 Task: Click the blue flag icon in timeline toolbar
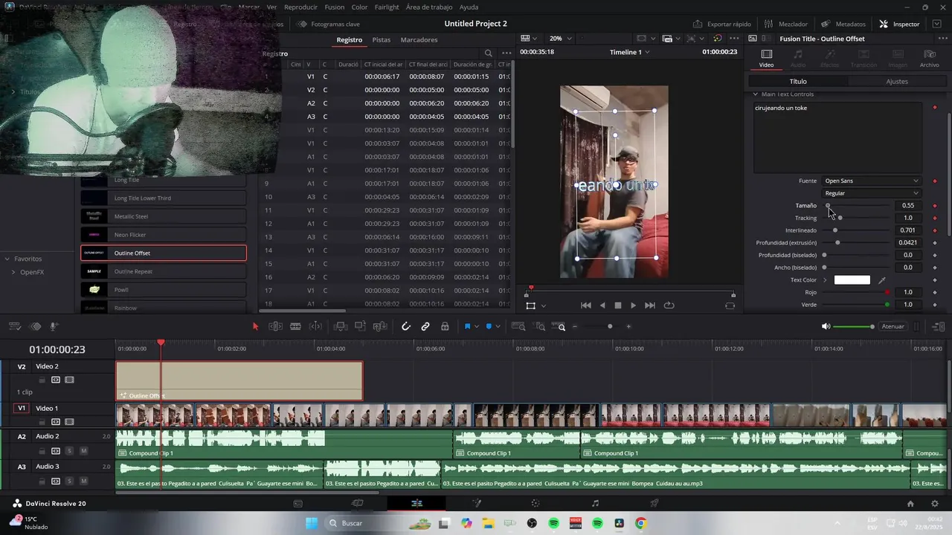[x=467, y=326]
